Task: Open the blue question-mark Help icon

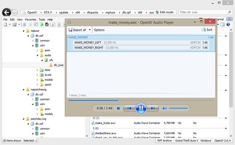Action: pos(228,25)
